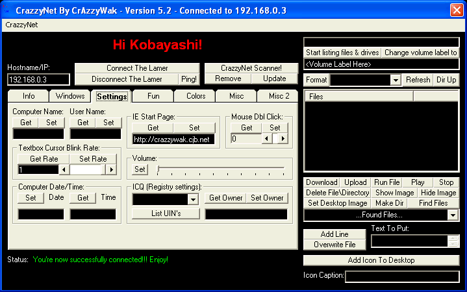The height and width of the screenshot is (292, 467).
Task: Open the Fun tab
Action: click(x=153, y=96)
